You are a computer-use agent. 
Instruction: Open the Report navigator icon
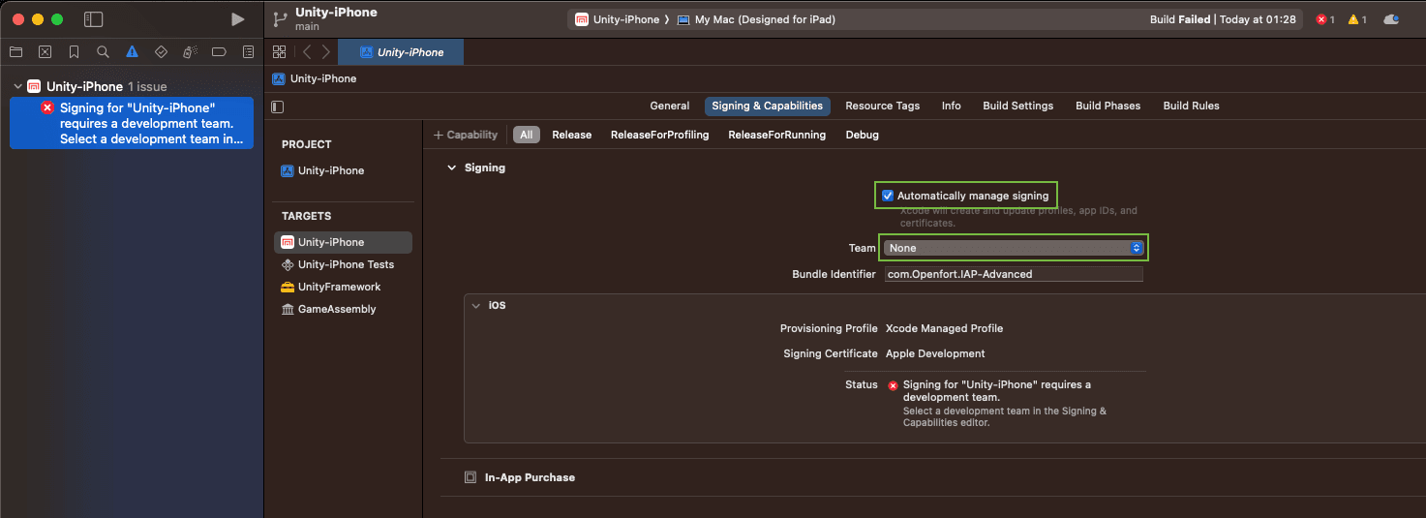tap(249, 51)
